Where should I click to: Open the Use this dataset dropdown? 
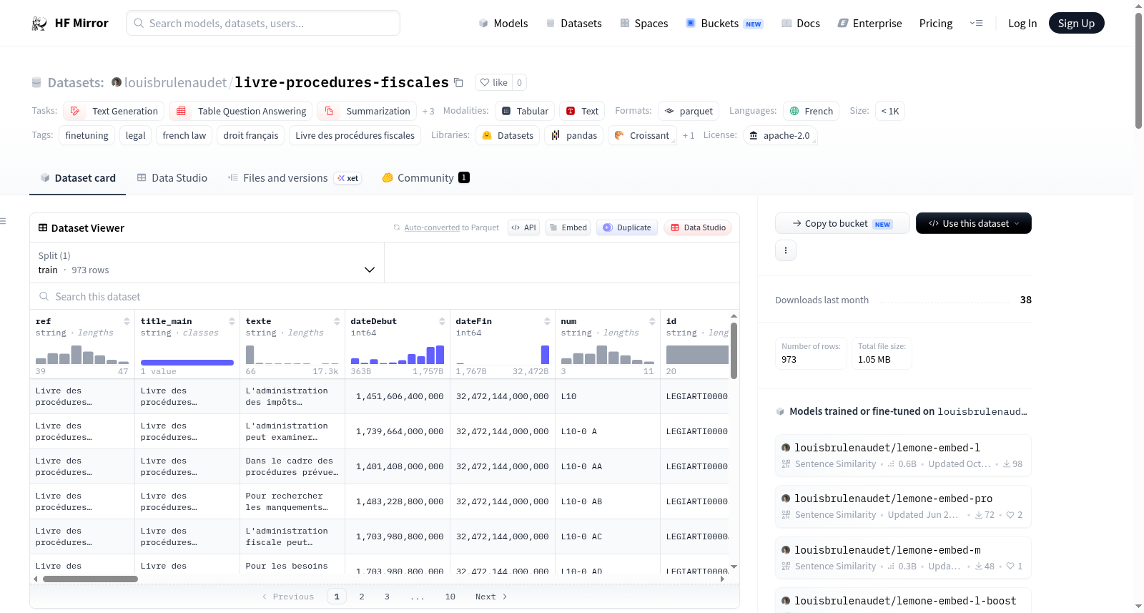(x=973, y=223)
